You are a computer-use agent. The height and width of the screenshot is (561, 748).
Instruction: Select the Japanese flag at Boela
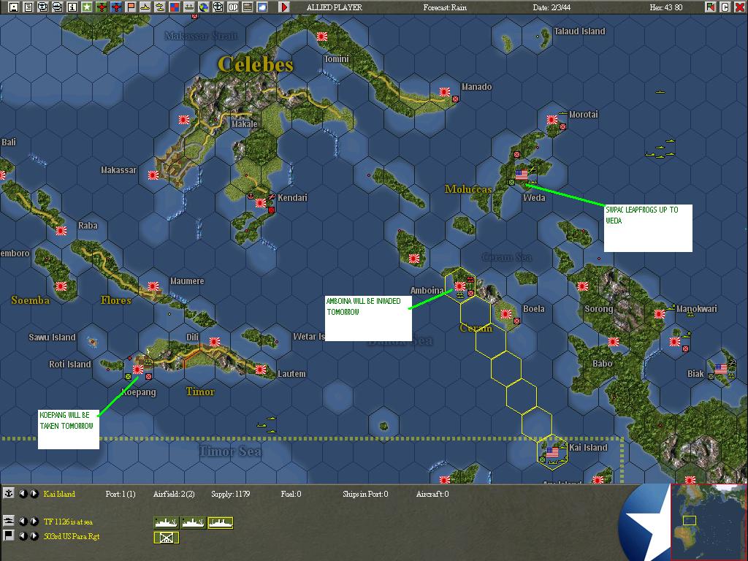tap(505, 314)
